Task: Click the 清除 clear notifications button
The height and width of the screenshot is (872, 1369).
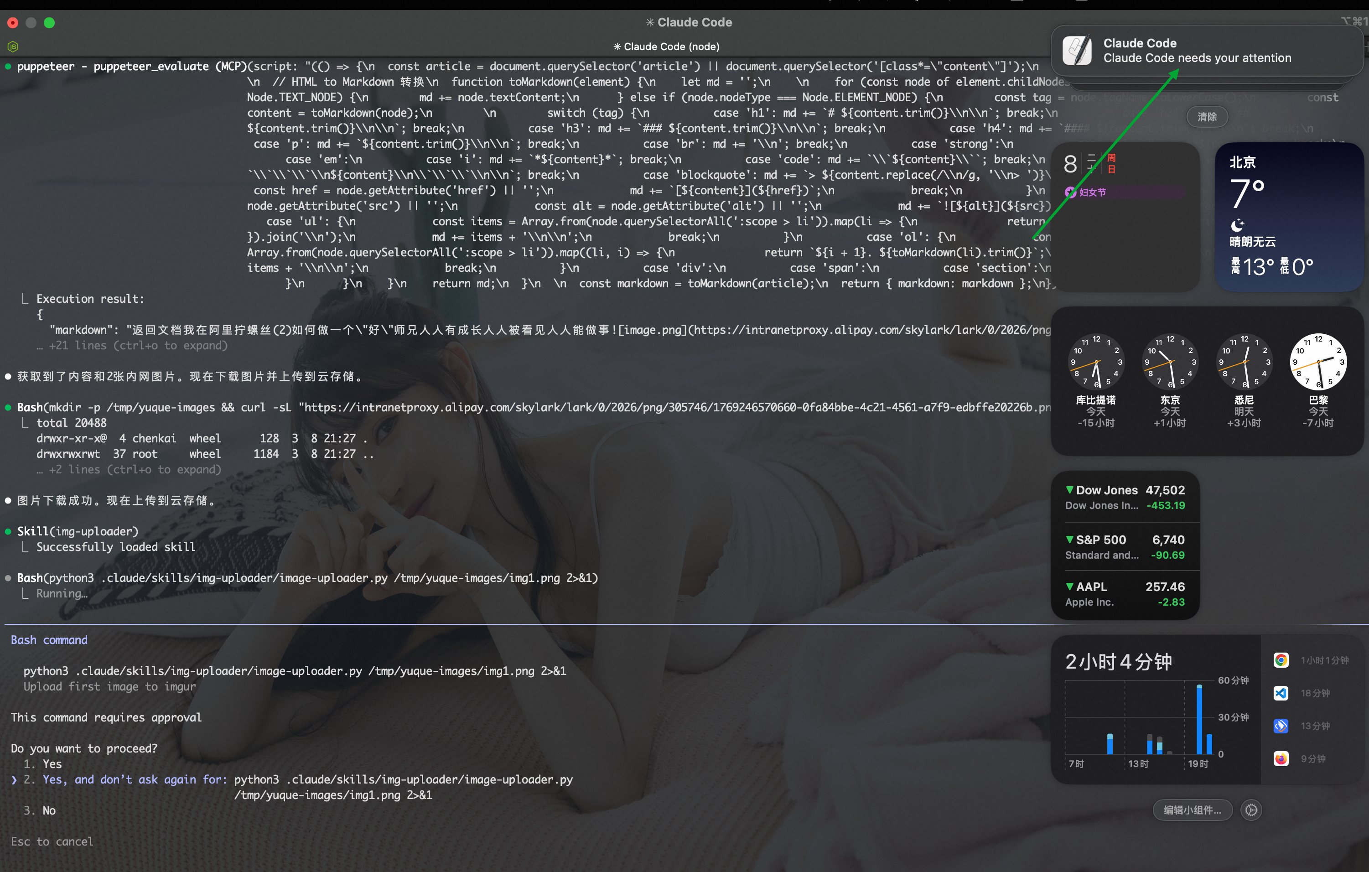Action: 1207,117
